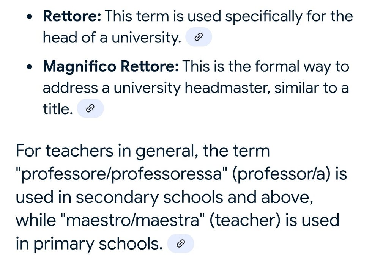372x259 pixels.
Task: Open the source link after "primary schools."
Action: click(x=181, y=243)
